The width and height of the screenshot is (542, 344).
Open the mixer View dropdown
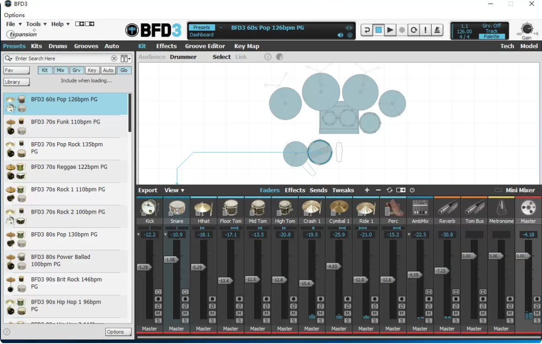point(174,190)
